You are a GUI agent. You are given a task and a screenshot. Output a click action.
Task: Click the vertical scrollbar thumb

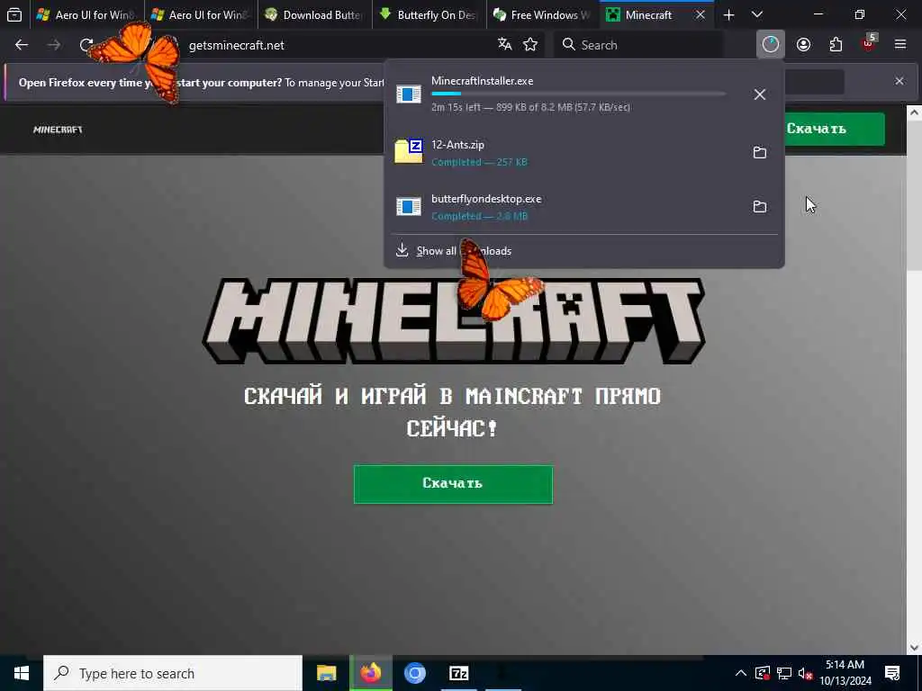pos(914,197)
